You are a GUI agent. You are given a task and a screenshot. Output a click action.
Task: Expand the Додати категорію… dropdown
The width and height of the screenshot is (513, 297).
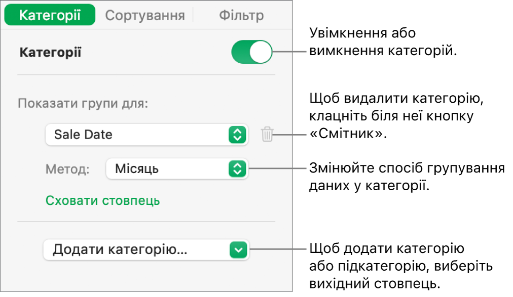[x=146, y=249]
